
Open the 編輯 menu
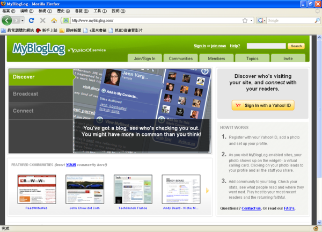[27, 11]
